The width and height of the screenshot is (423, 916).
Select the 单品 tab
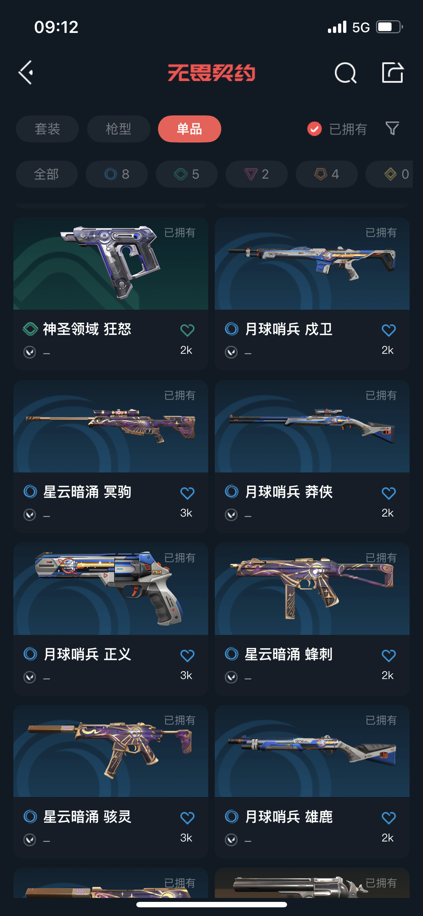[x=190, y=129]
